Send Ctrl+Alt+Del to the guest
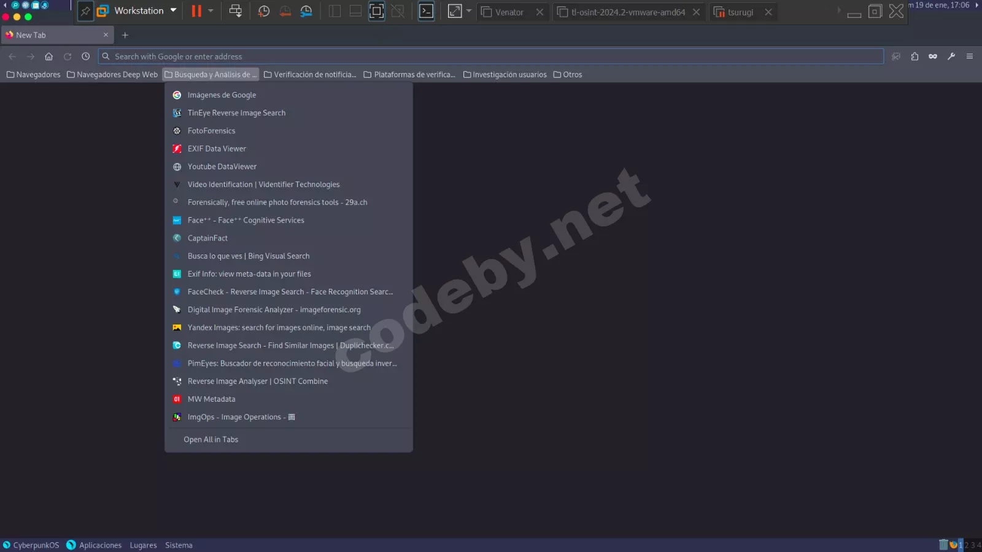982x552 pixels. 236,11
